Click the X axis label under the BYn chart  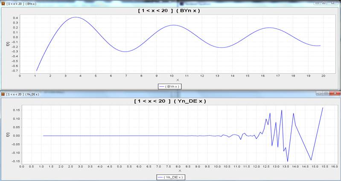point(178,80)
